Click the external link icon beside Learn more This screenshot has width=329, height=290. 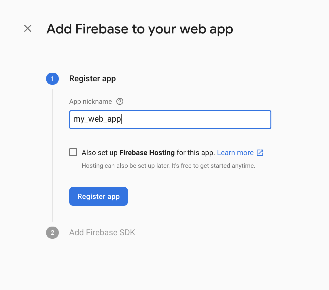click(260, 152)
